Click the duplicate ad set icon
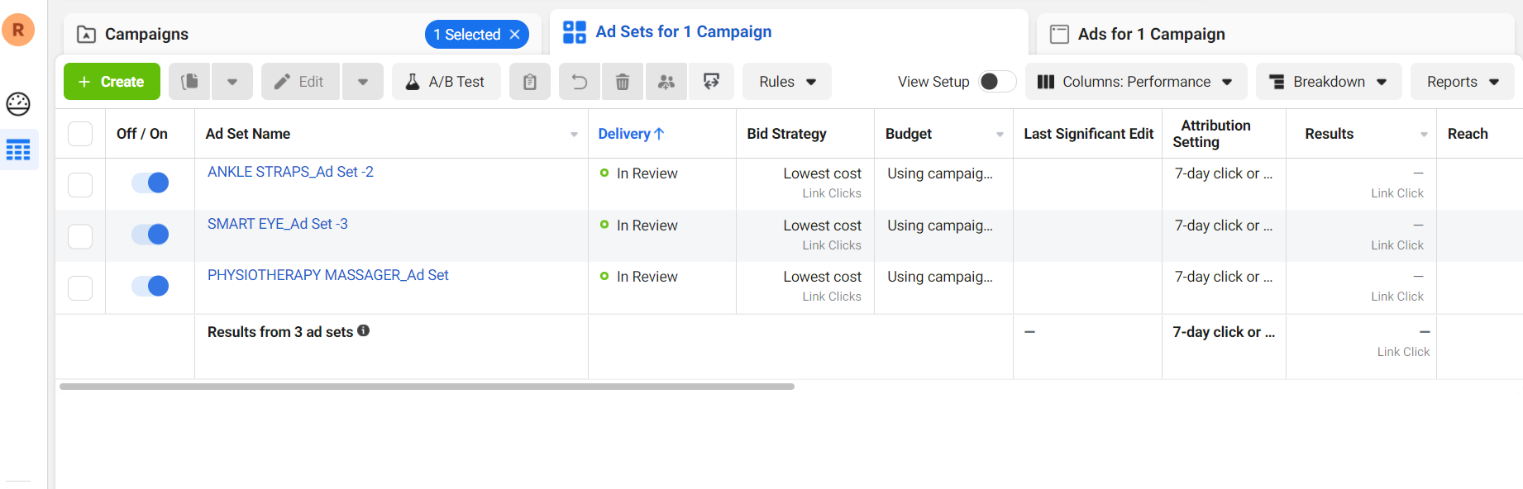 (x=190, y=82)
